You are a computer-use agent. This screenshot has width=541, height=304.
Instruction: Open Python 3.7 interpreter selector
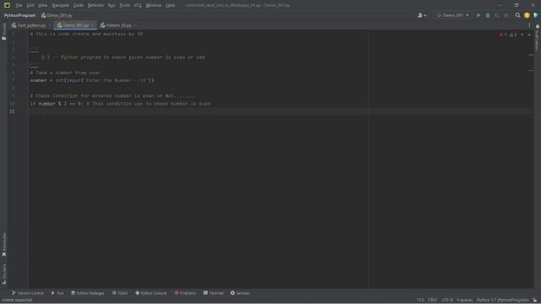(x=502, y=301)
